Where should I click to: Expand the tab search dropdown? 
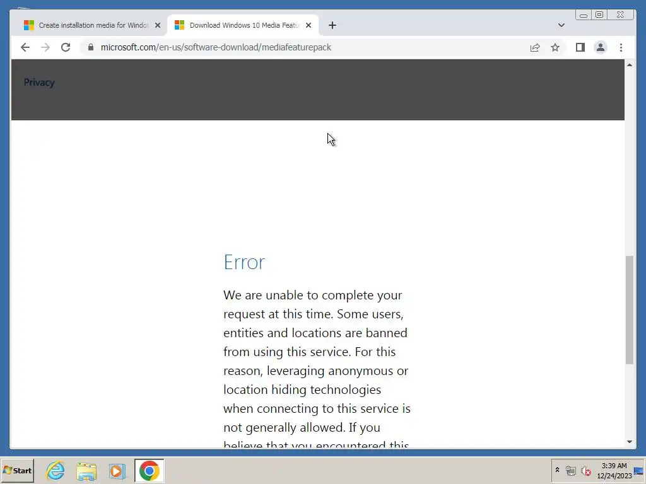(x=561, y=25)
